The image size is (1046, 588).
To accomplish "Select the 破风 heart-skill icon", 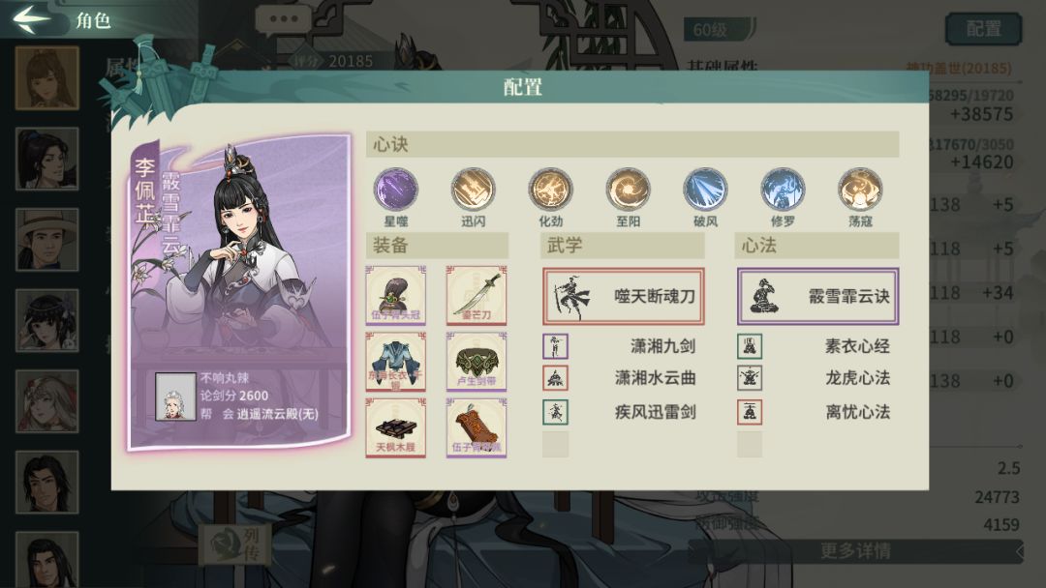I will (705, 190).
